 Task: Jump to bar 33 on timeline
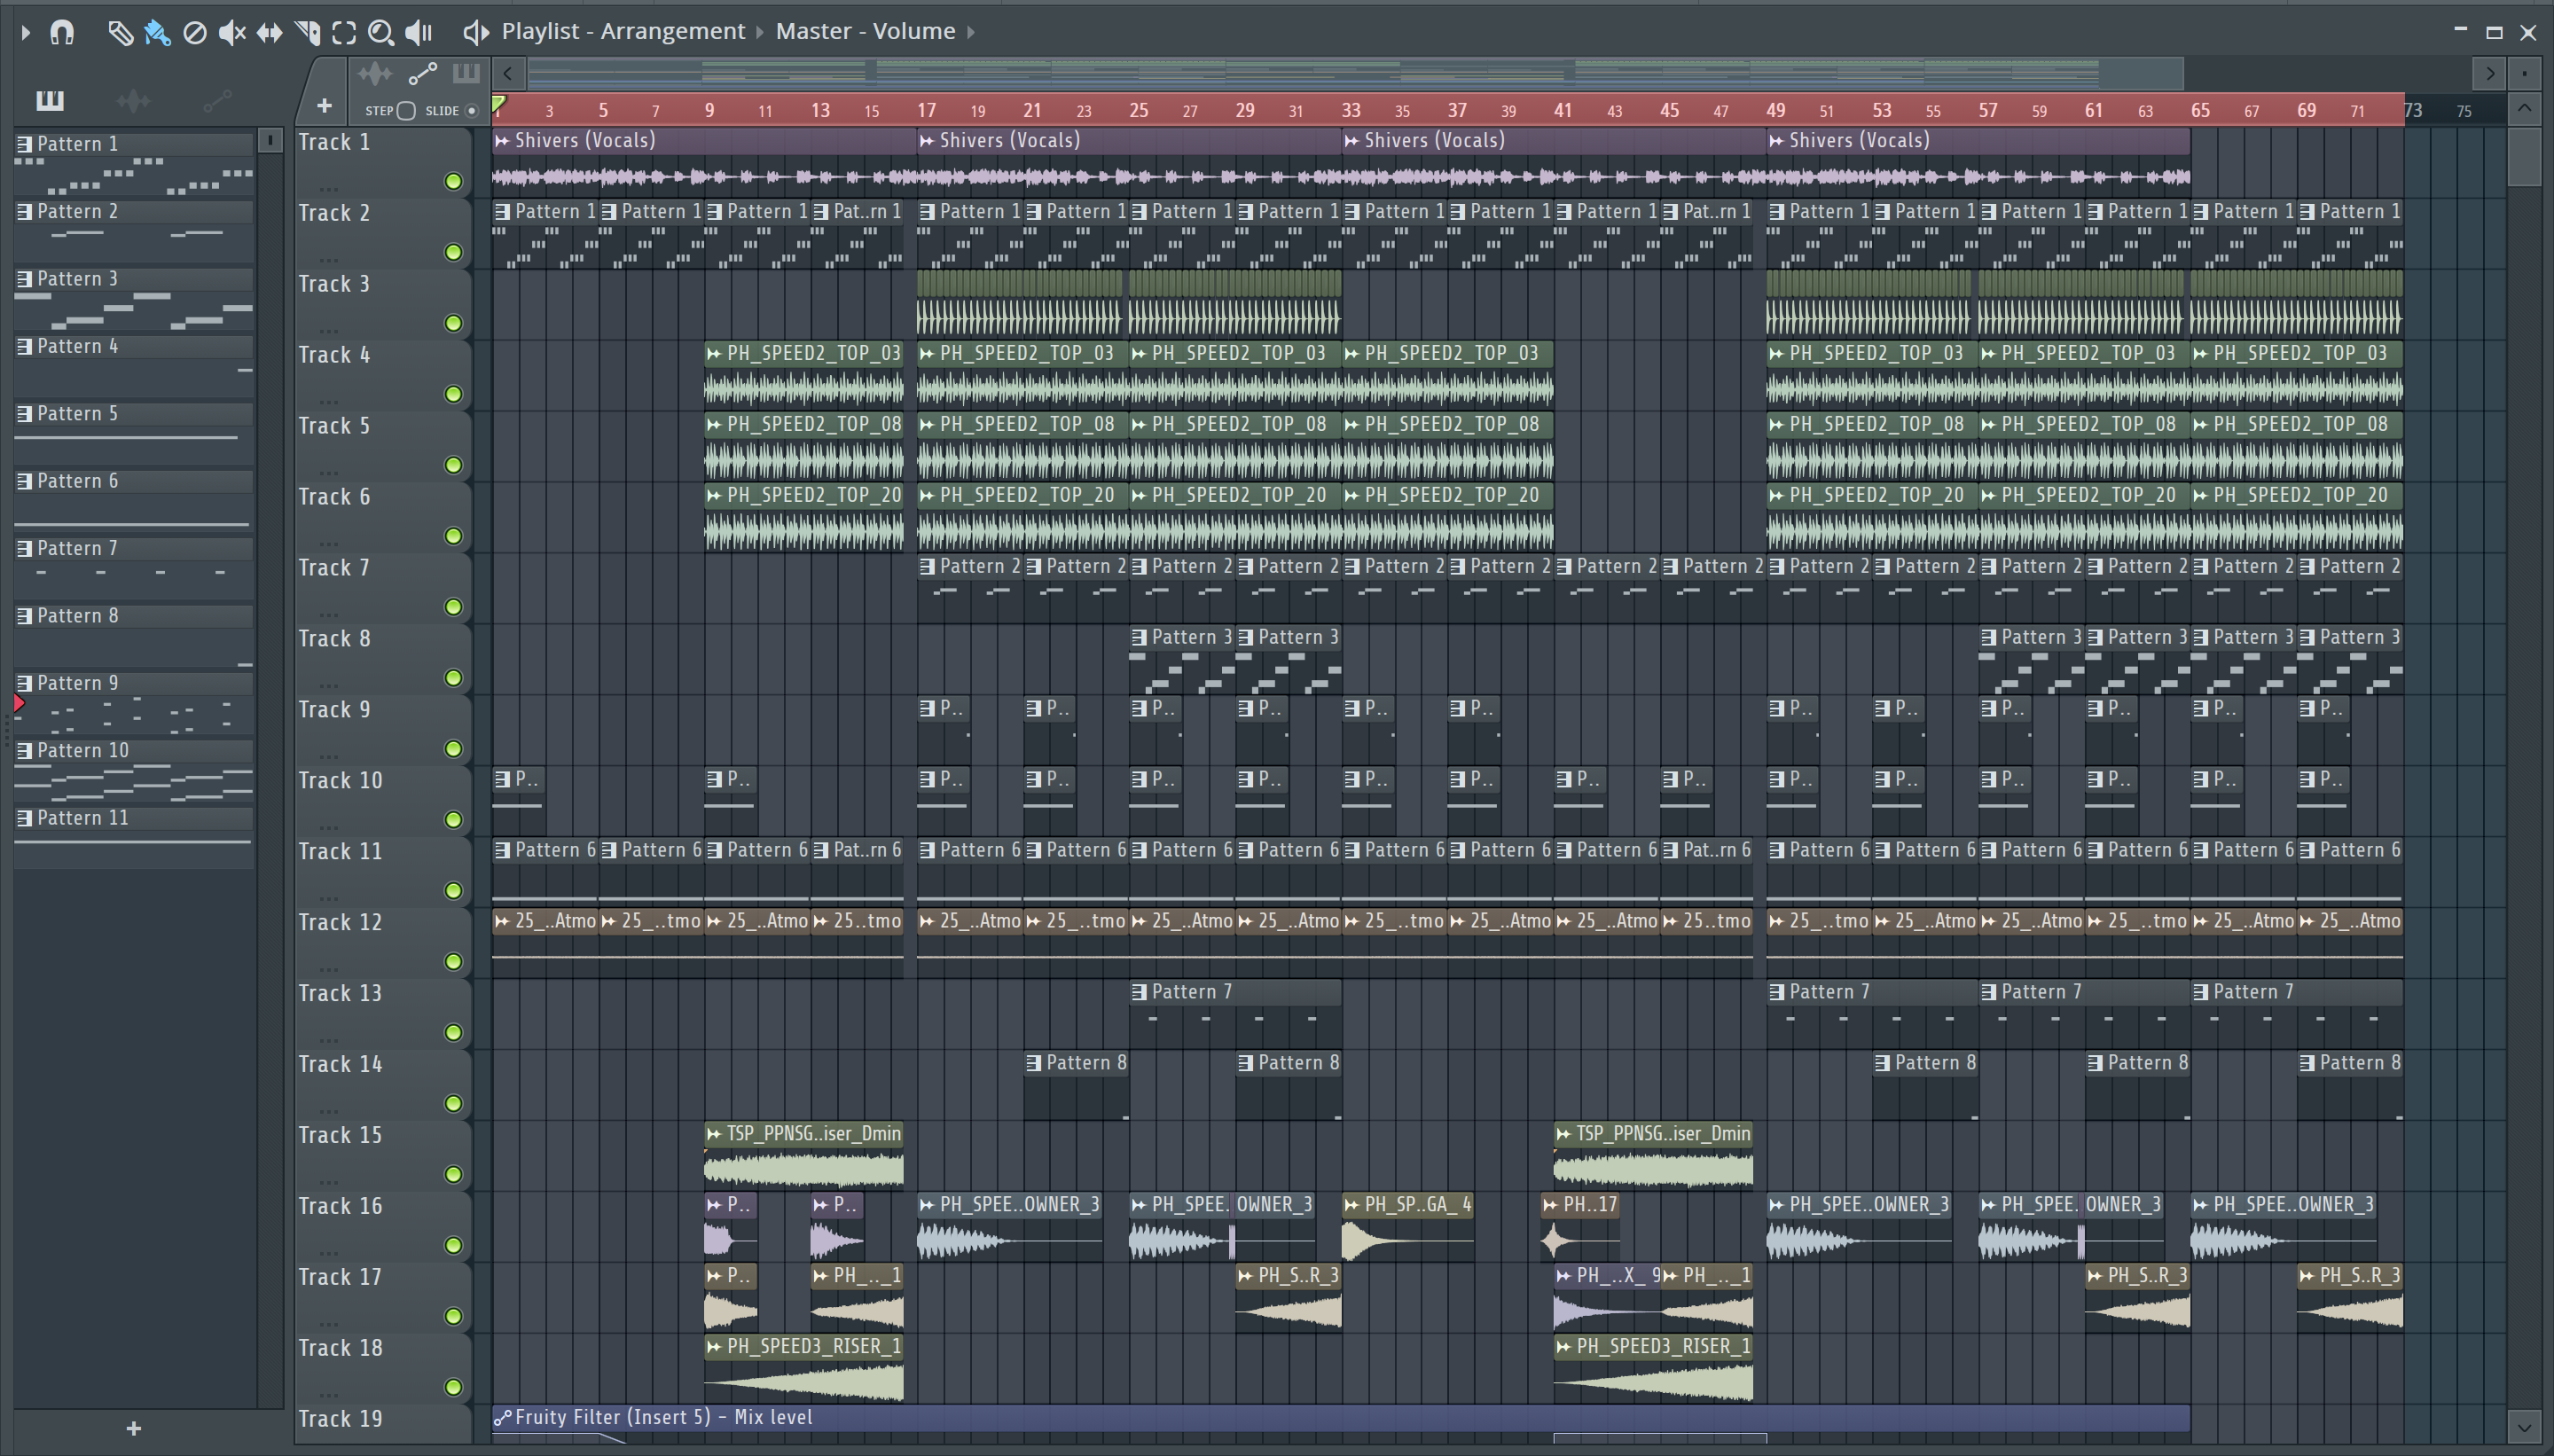tap(1351, 110)
